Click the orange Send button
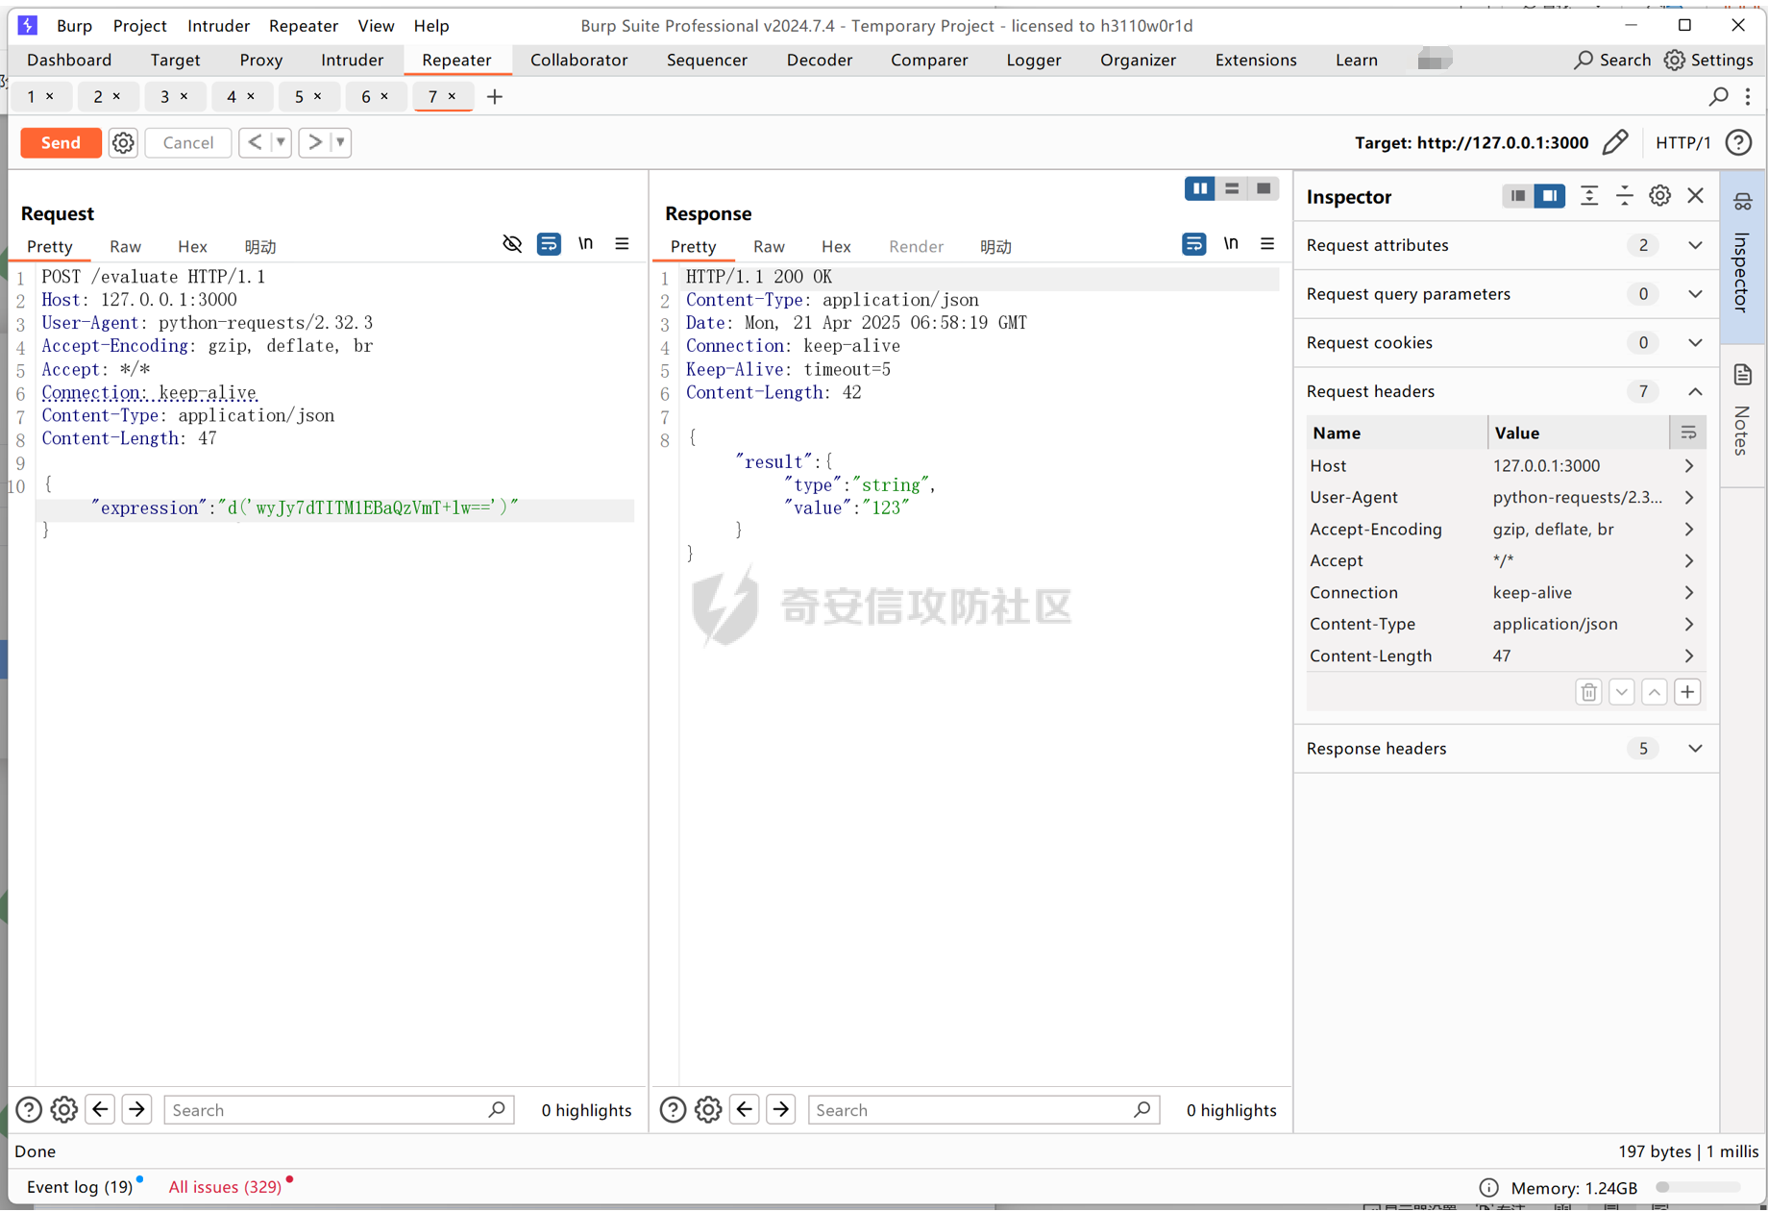The width and height of the screenshot is (1768, 1212). pyautogui.click(x=61, y=142)
